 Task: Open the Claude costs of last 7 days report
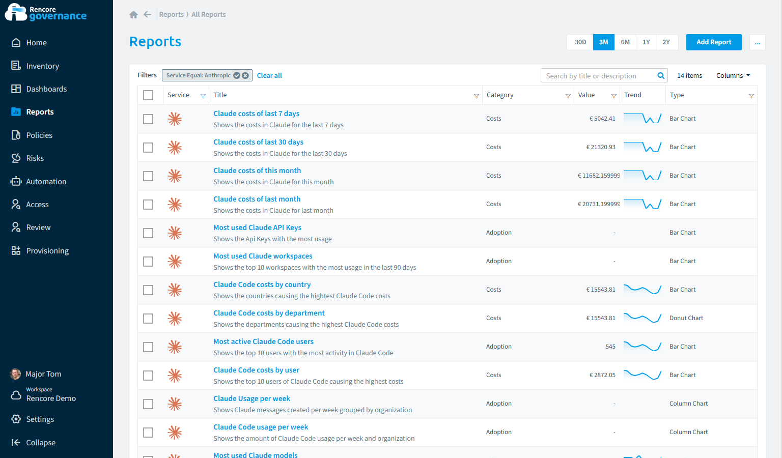point(256,114)
